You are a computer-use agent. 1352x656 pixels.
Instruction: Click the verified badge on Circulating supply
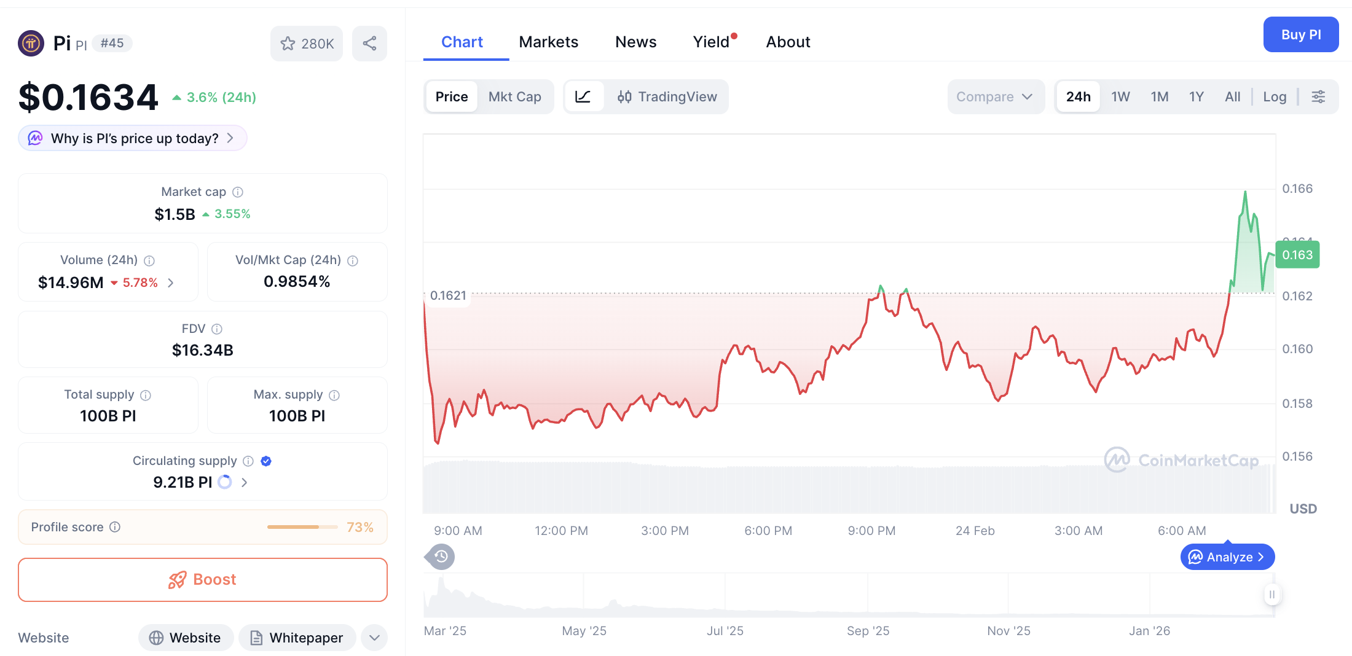pos(265,461)
